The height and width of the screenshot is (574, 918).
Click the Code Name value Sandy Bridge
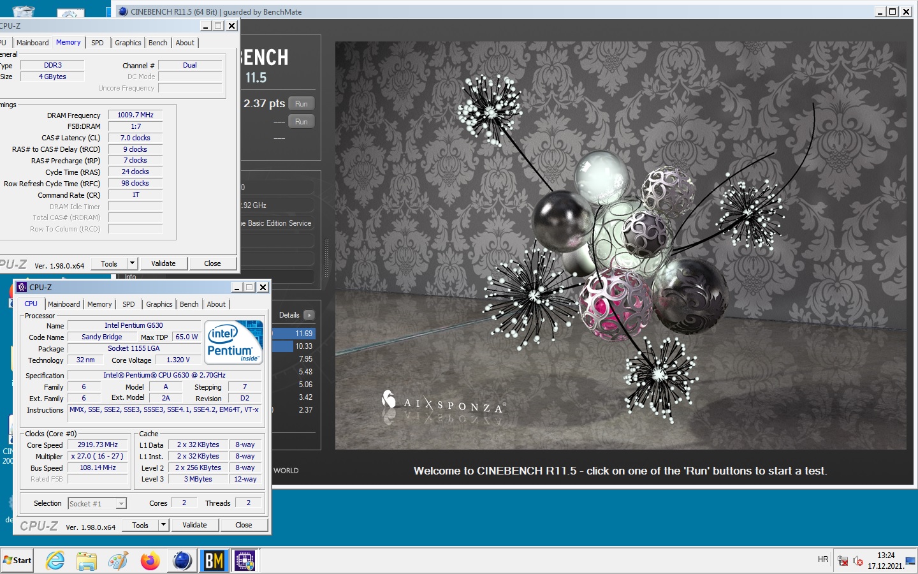click(102, 337)
